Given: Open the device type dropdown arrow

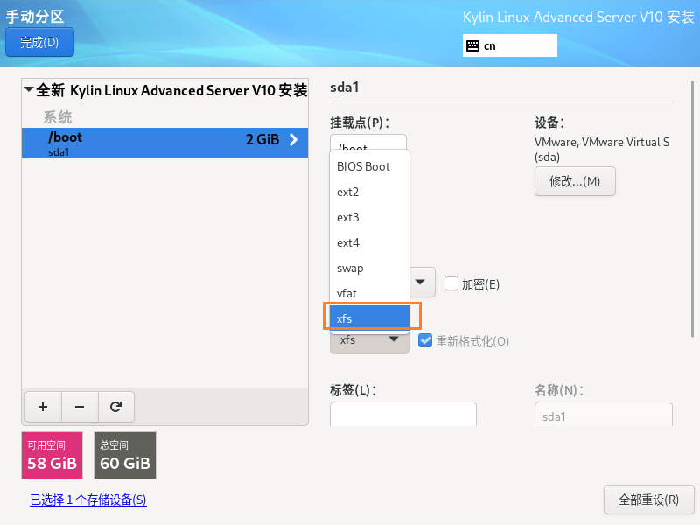Looking at the screenshot, I should (421, 283).
